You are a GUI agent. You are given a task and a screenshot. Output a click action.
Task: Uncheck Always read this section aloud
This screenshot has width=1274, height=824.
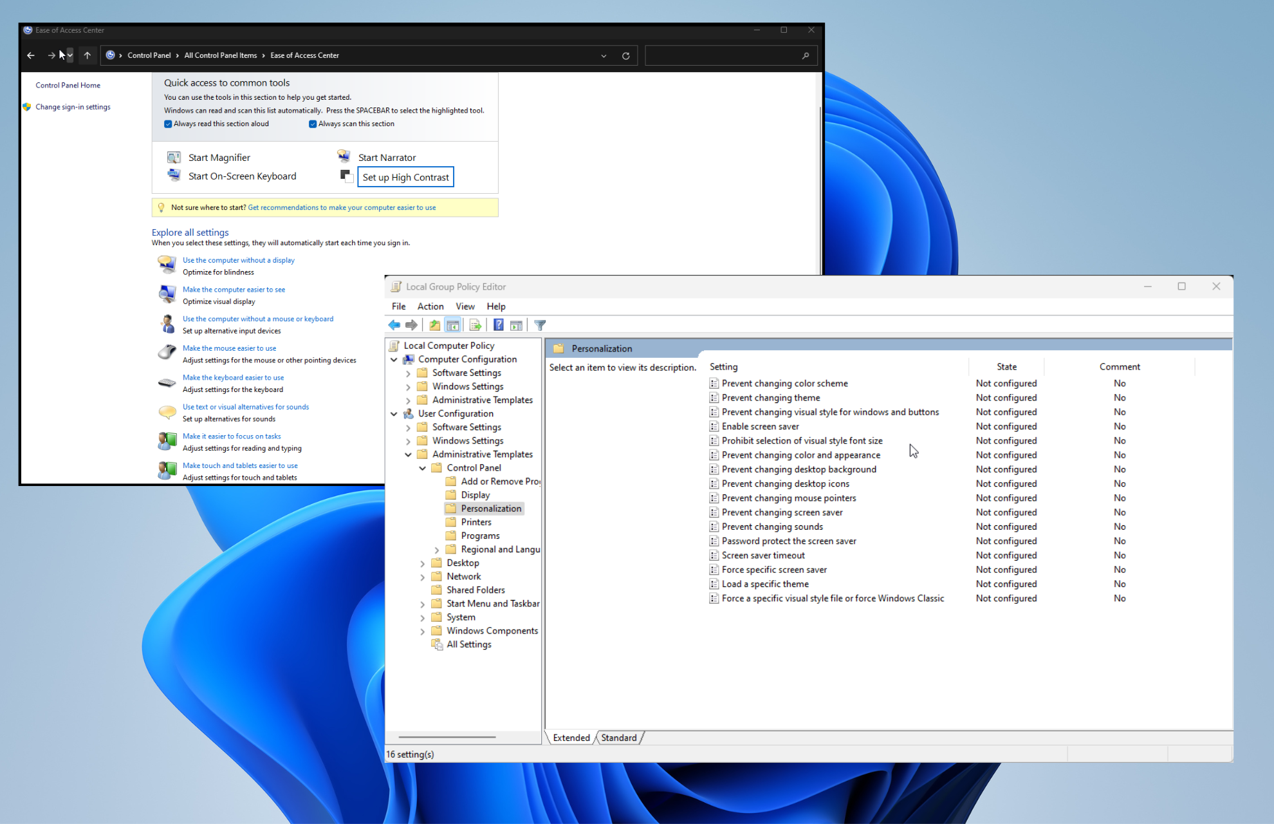point(168,124)
